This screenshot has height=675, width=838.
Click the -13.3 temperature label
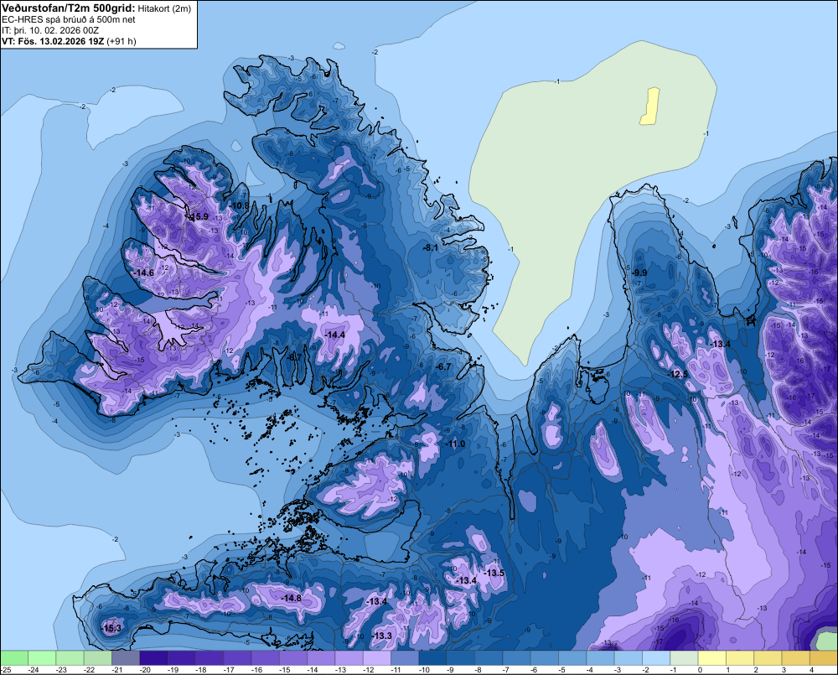[381, 636]
